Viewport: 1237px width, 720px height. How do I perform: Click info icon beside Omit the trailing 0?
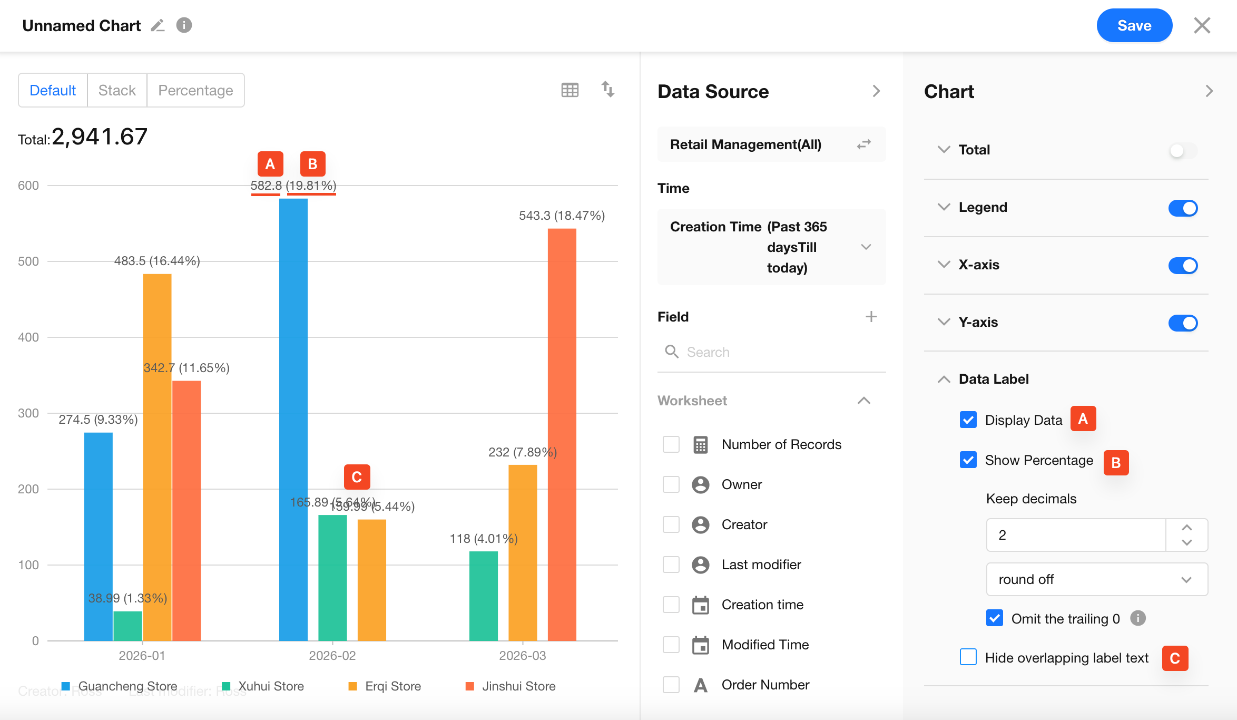tap(1138, 618)
